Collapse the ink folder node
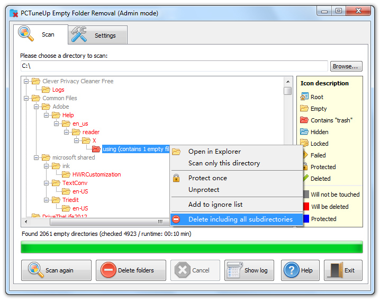 coord(46,166)
